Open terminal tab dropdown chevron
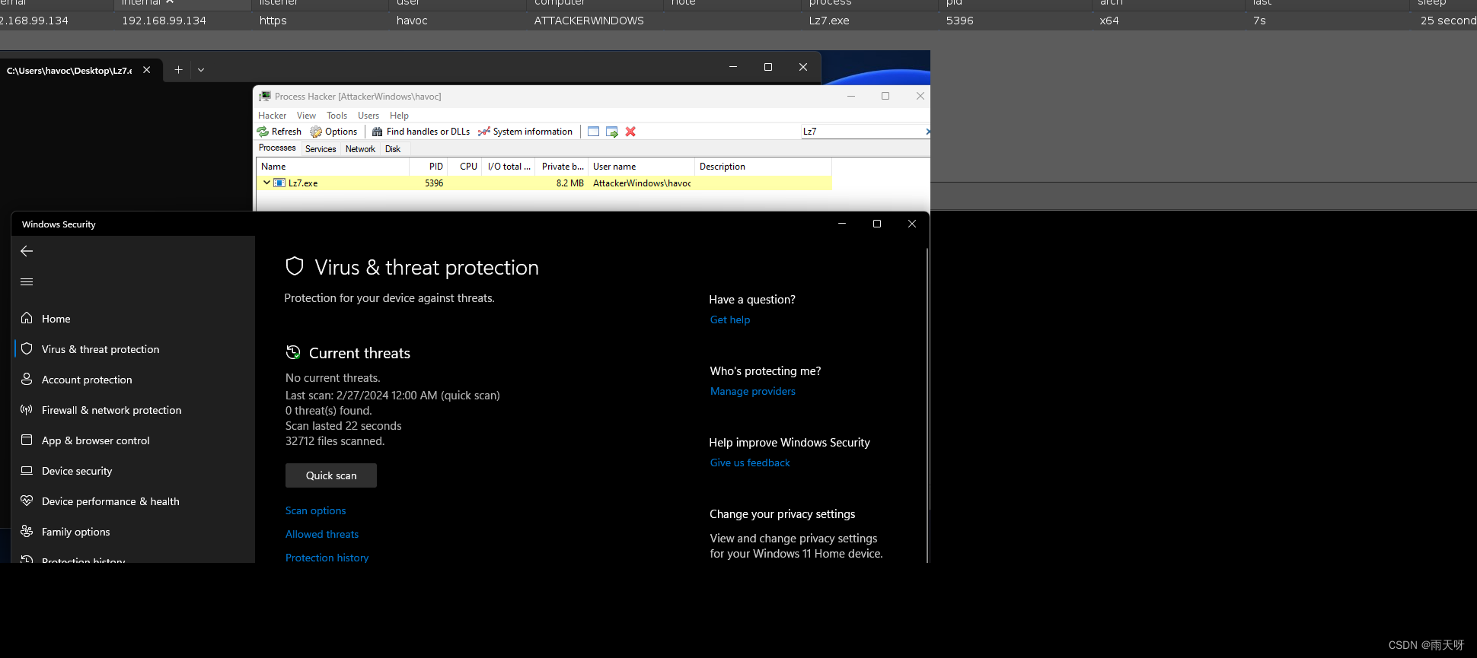The image size is (1477, 658). pos(201,70)
